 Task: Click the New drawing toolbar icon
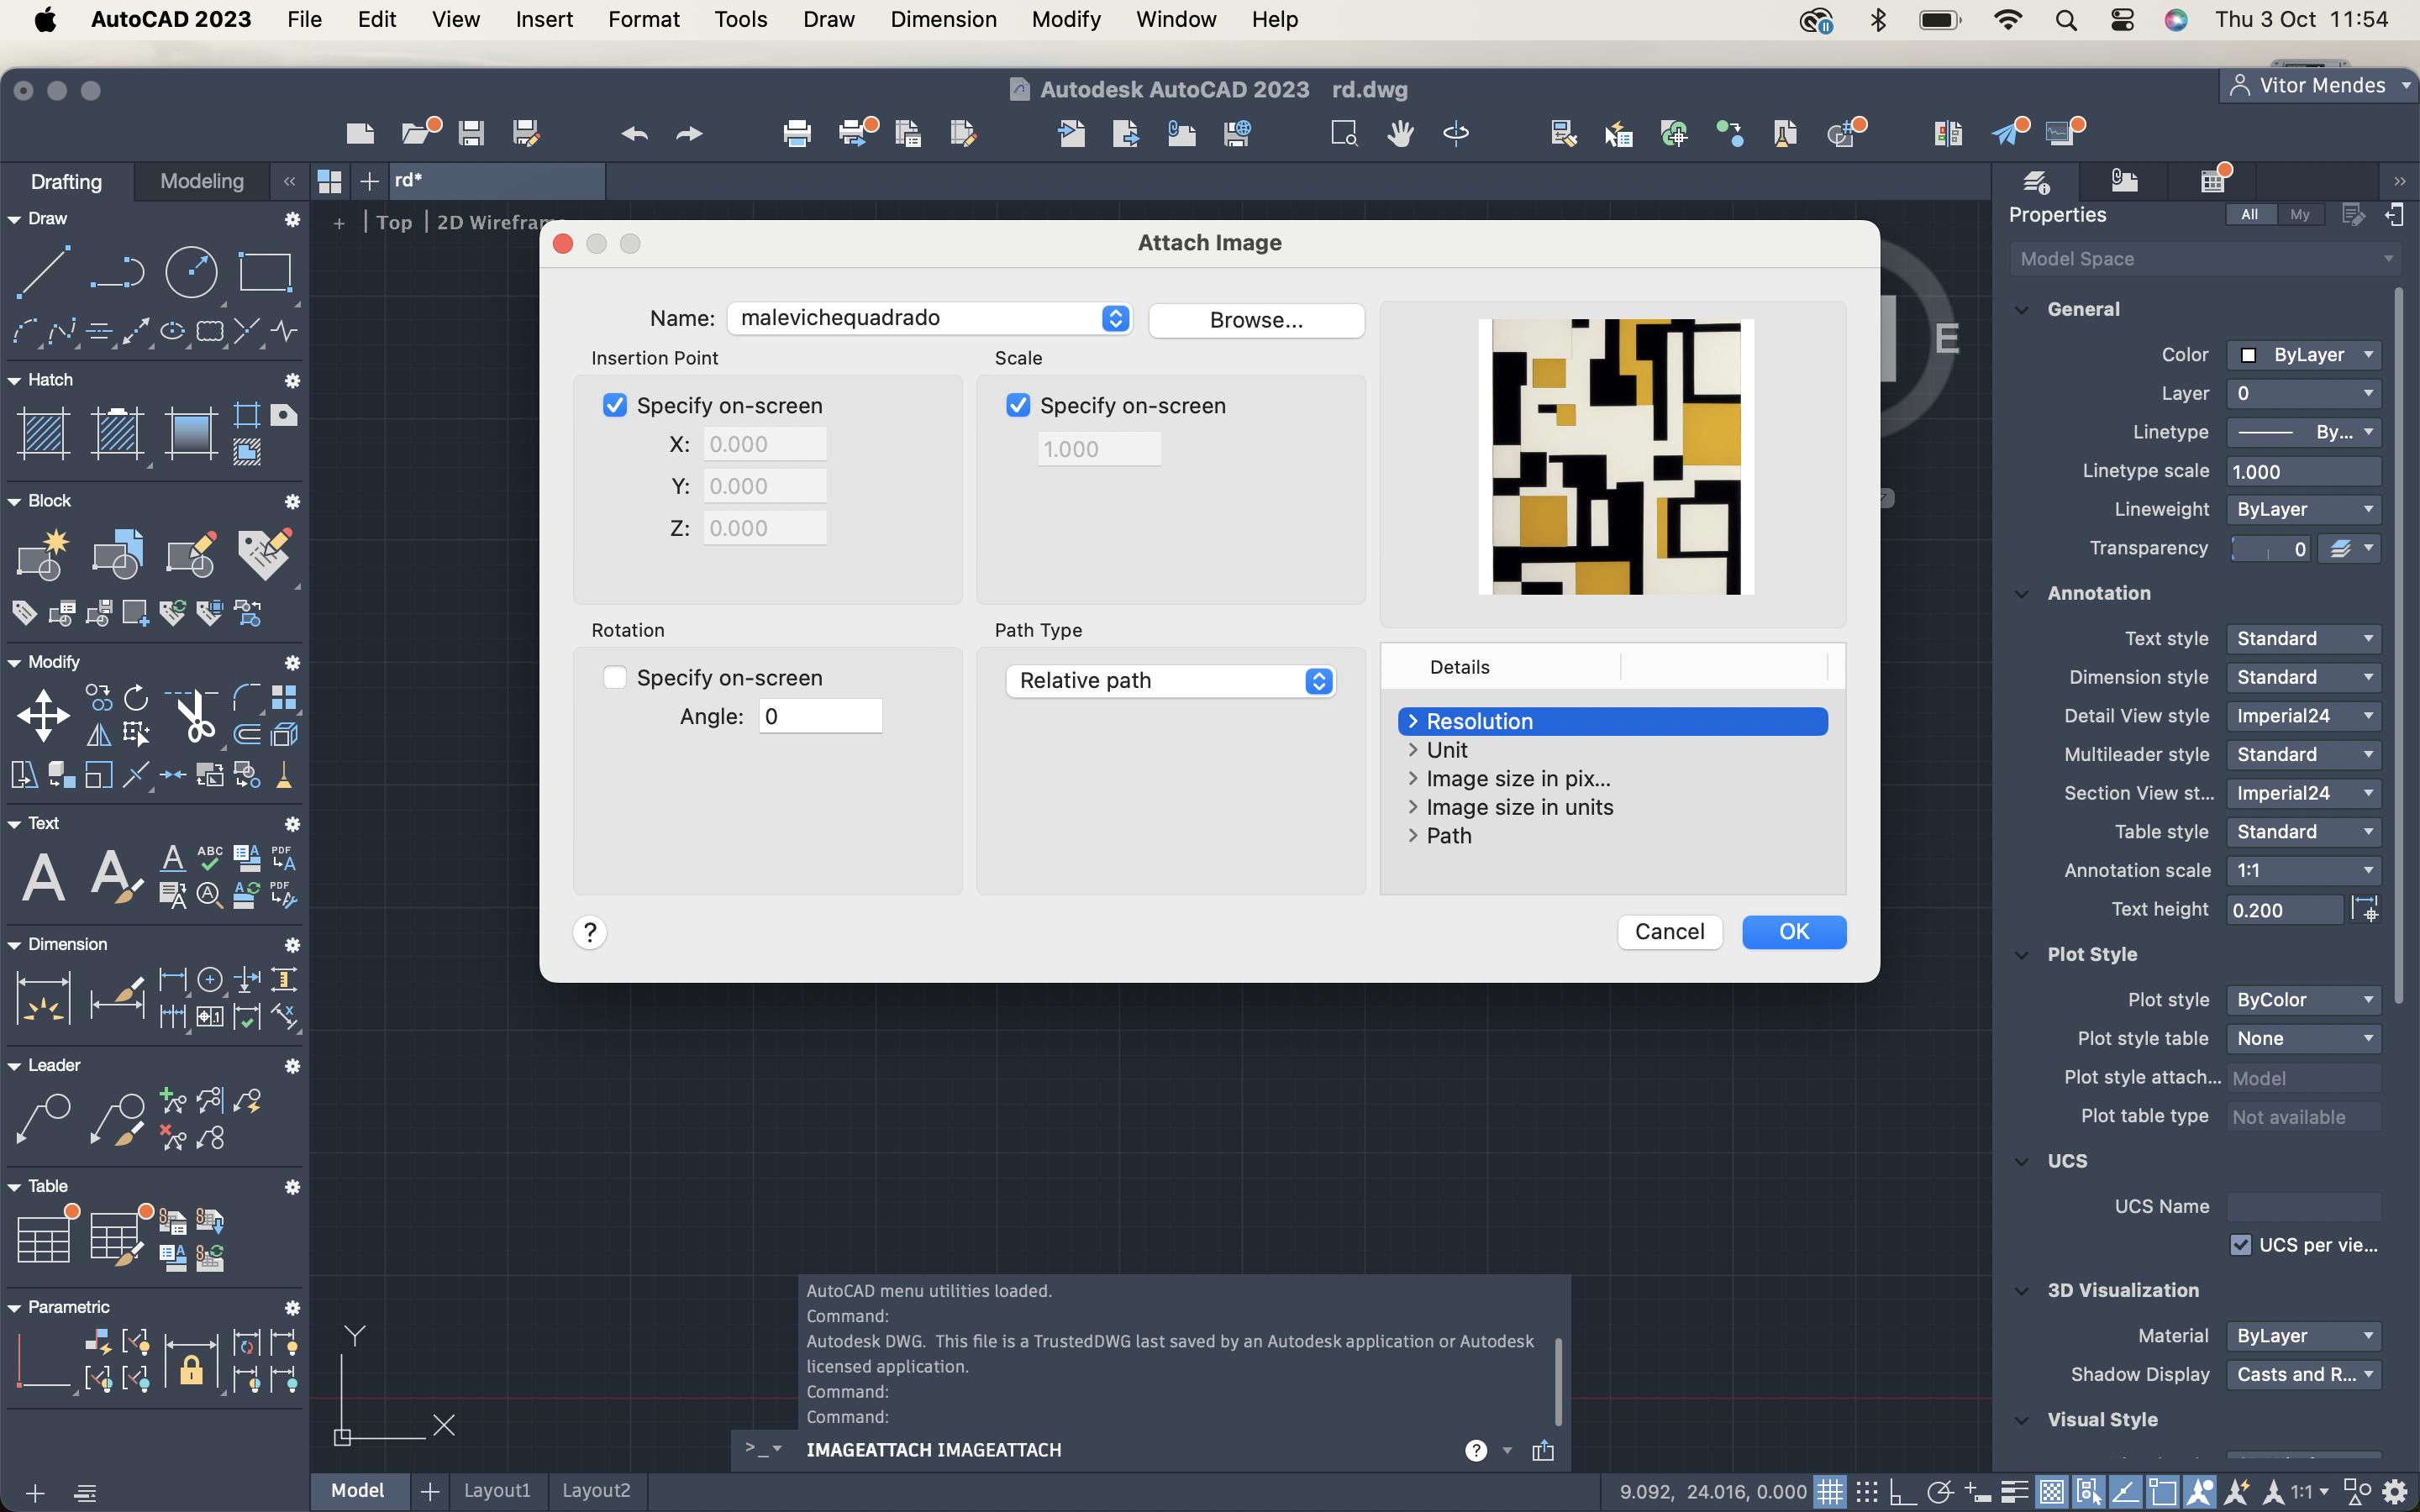360,133
